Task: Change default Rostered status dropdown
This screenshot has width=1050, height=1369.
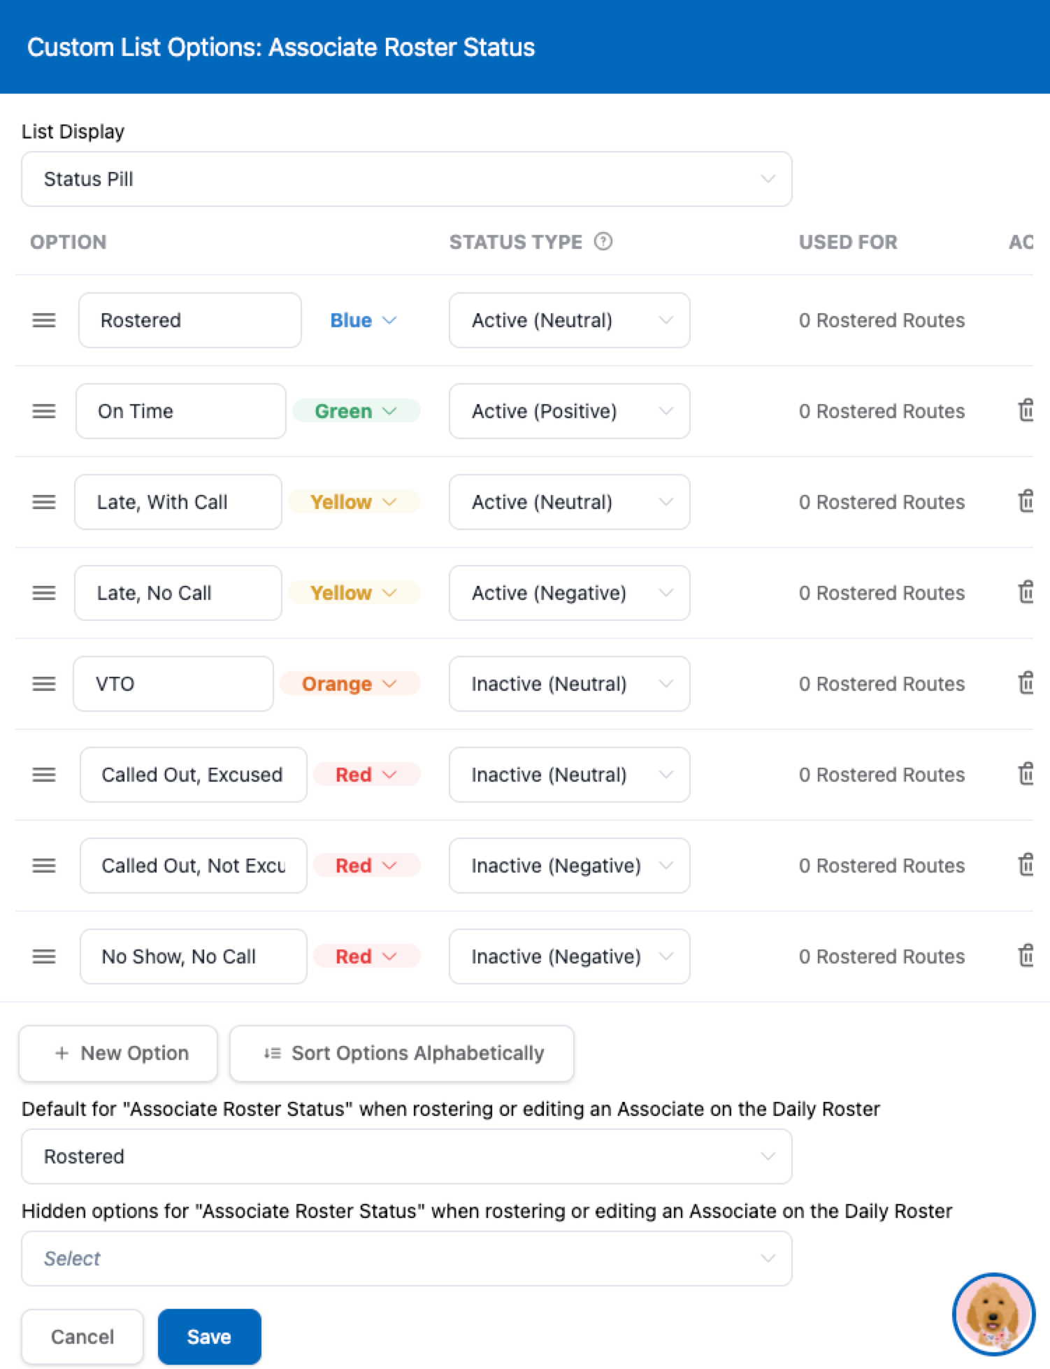Action: 406,1156
